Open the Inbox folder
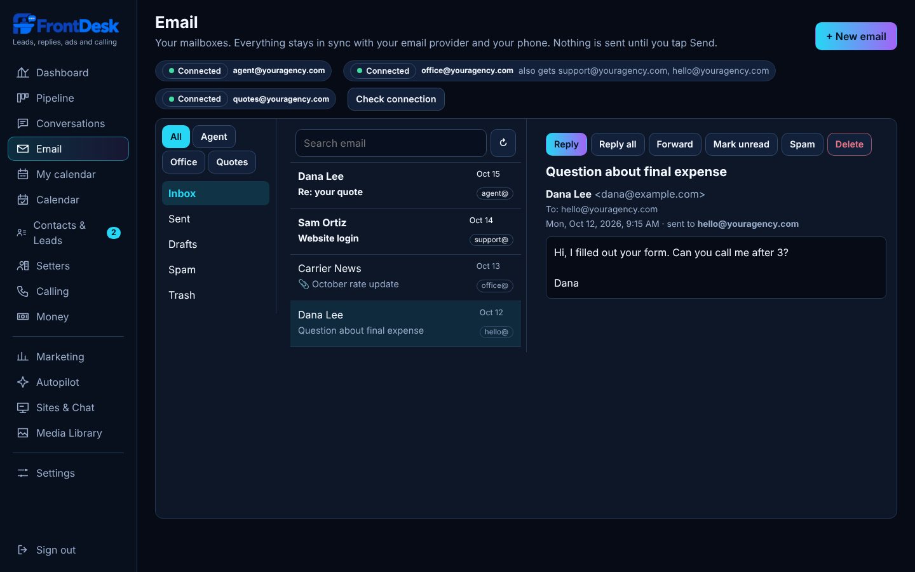Viewport: 915px width, 572px height. (215, 193)
